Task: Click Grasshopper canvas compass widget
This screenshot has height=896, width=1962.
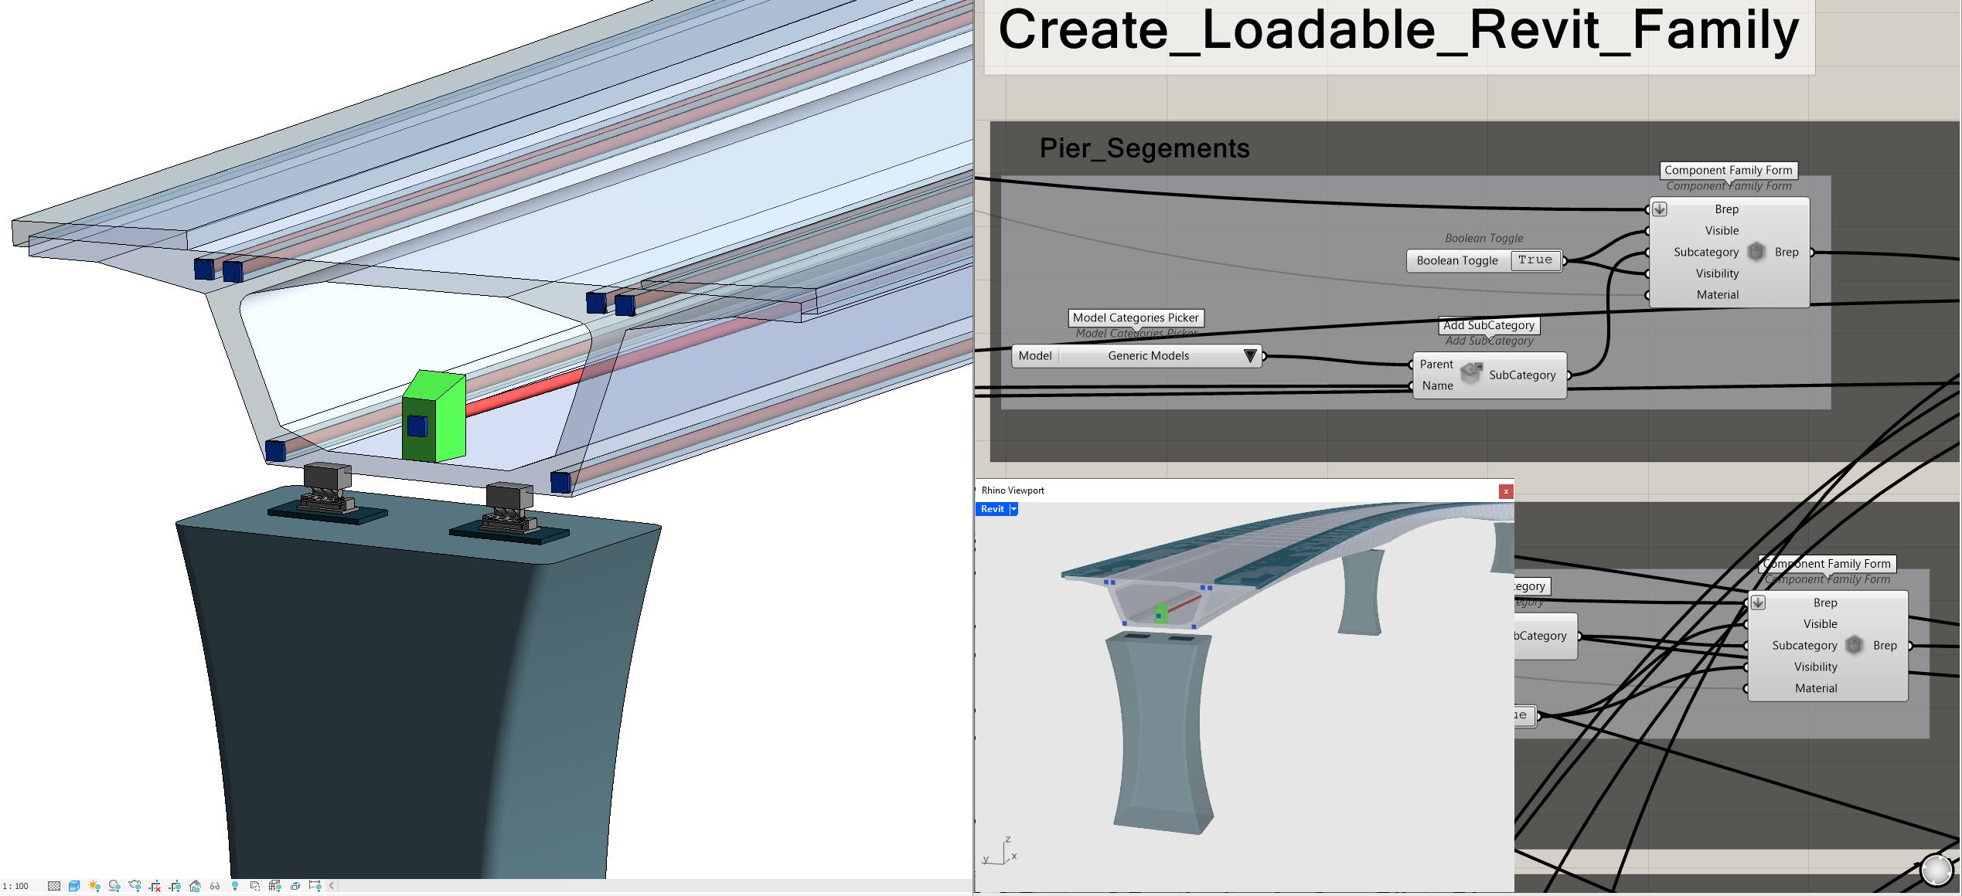Action: 1937,871
